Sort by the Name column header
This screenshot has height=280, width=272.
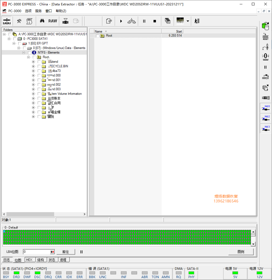coord(128,31)
